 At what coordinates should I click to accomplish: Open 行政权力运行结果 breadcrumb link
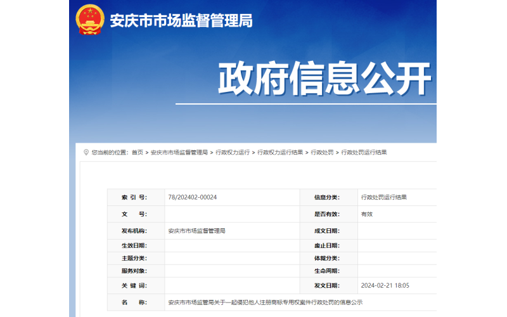pos(280,153)
